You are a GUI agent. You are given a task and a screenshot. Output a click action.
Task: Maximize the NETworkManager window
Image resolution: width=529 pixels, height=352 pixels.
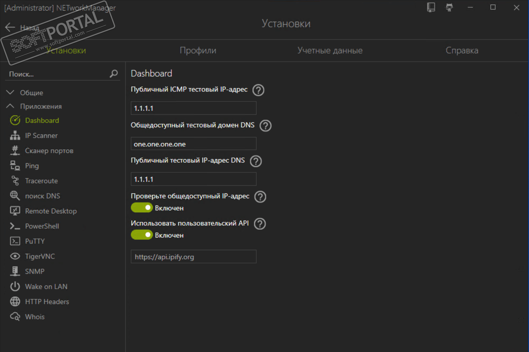[493, 7]
